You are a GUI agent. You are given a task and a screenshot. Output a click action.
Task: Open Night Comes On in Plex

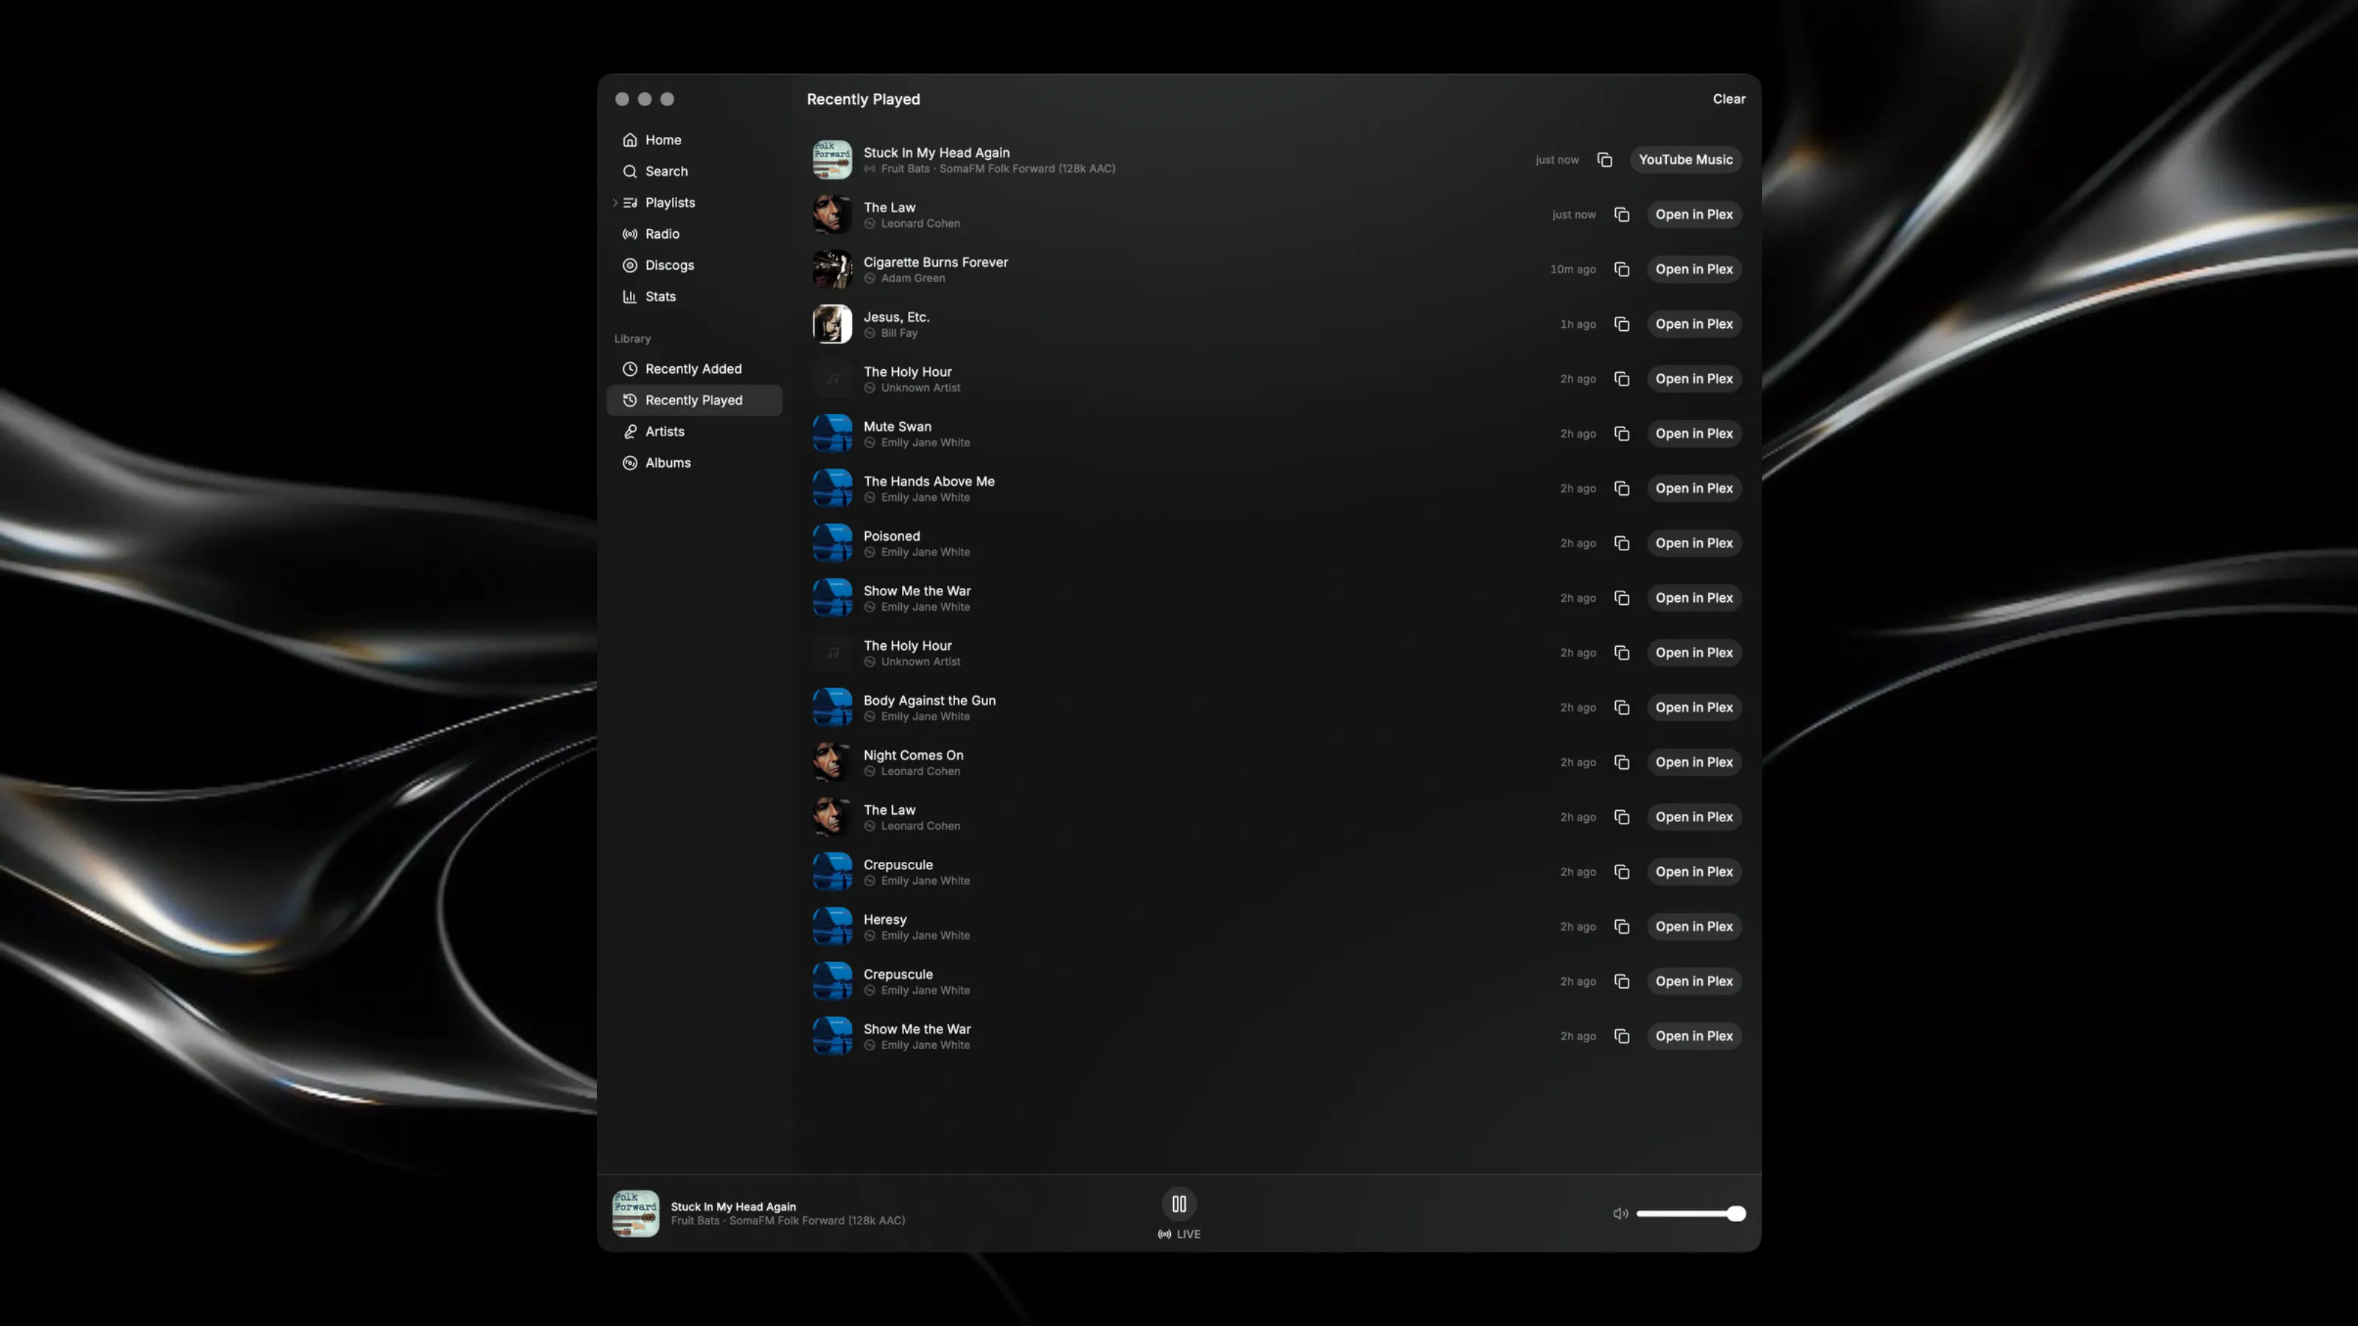1693,762
